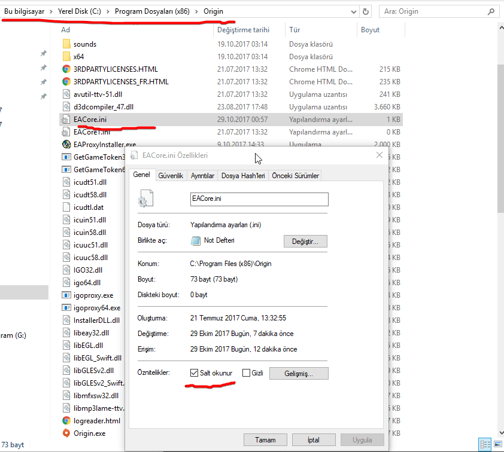Select the libEGL_Swift.dll file name
Image resolution: width=504 pixels, height=452 pixels.
98,358
